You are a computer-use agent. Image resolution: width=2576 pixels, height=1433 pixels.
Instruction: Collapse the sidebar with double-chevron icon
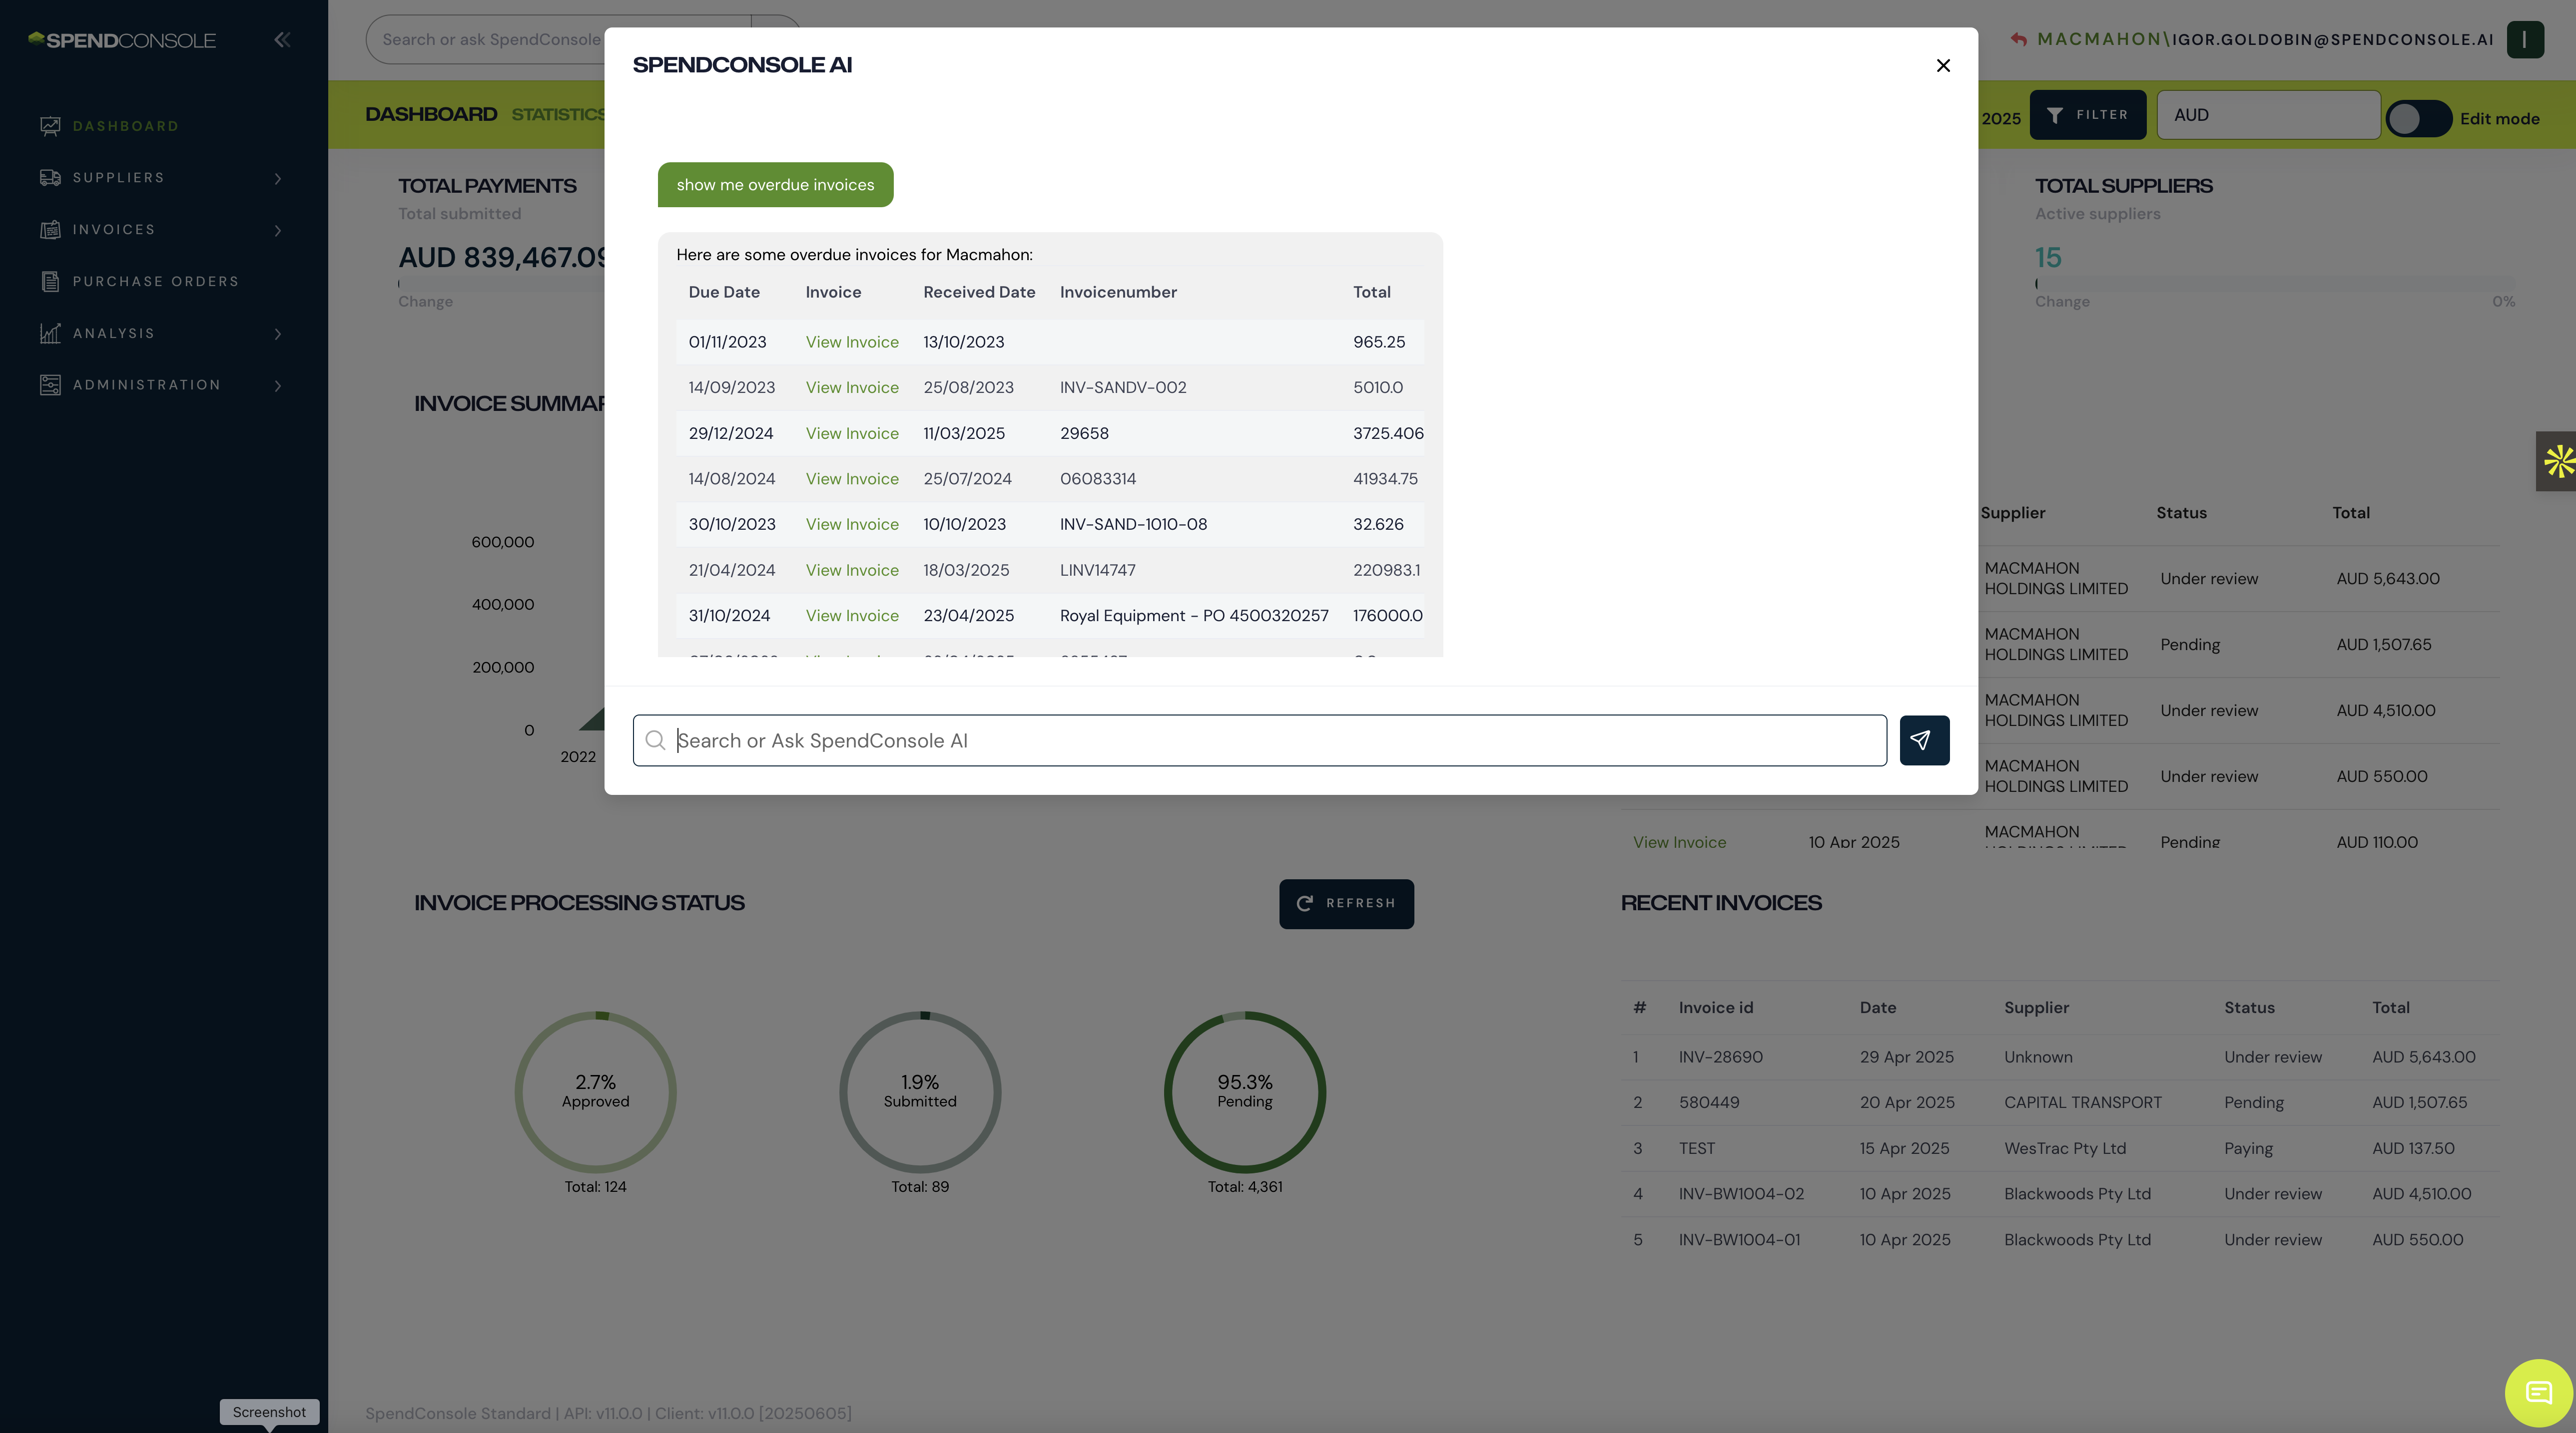[282, 40]
